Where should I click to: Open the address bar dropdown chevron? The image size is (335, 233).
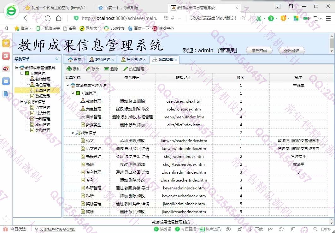pyautogui.click(x=180, y=18)
